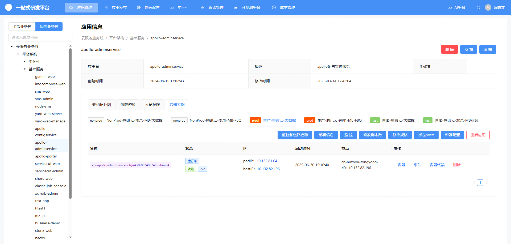Open the 可观测平台 menu
Image resolution: width=511 pixels, height=244 pixels.
click(x=247, y=7)
